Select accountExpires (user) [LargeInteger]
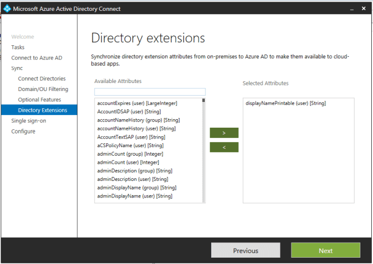Viewport: 373px width, 264px height. (137, 103)
